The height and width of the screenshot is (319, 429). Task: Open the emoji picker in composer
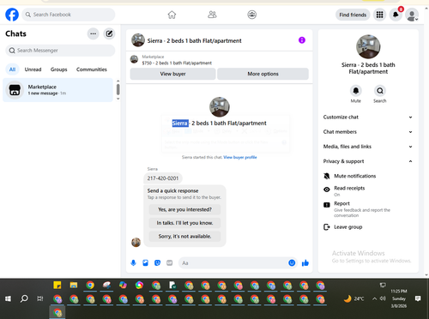point(292,262)
